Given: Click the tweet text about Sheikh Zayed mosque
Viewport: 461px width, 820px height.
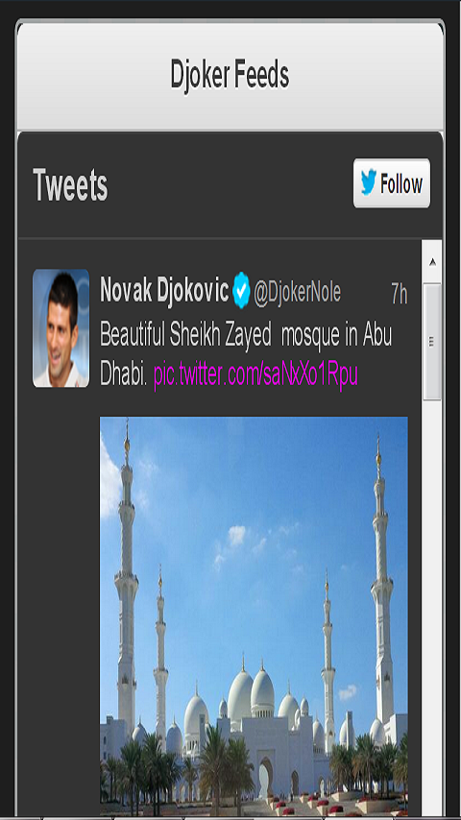Looking at the screenshot, I should click(x=246, y=355).
